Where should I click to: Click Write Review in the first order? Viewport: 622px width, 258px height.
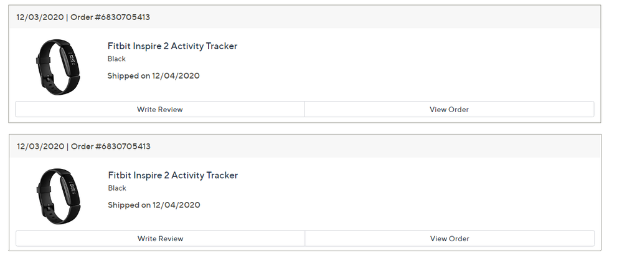pyautogui.click(x=160, y=110)
